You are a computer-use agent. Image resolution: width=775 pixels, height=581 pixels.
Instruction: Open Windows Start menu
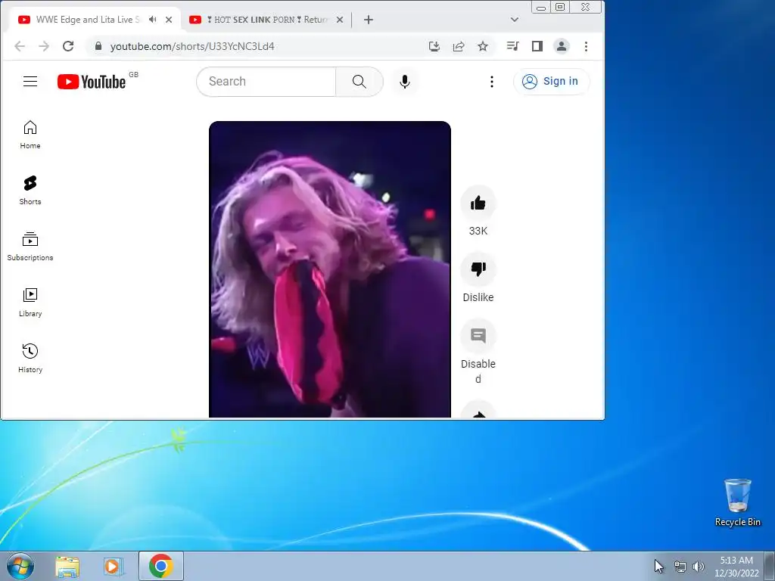(20, 566)
